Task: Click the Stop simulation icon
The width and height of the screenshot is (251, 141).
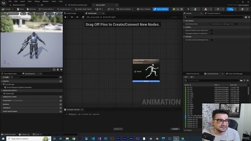Action: click(182, 9)
